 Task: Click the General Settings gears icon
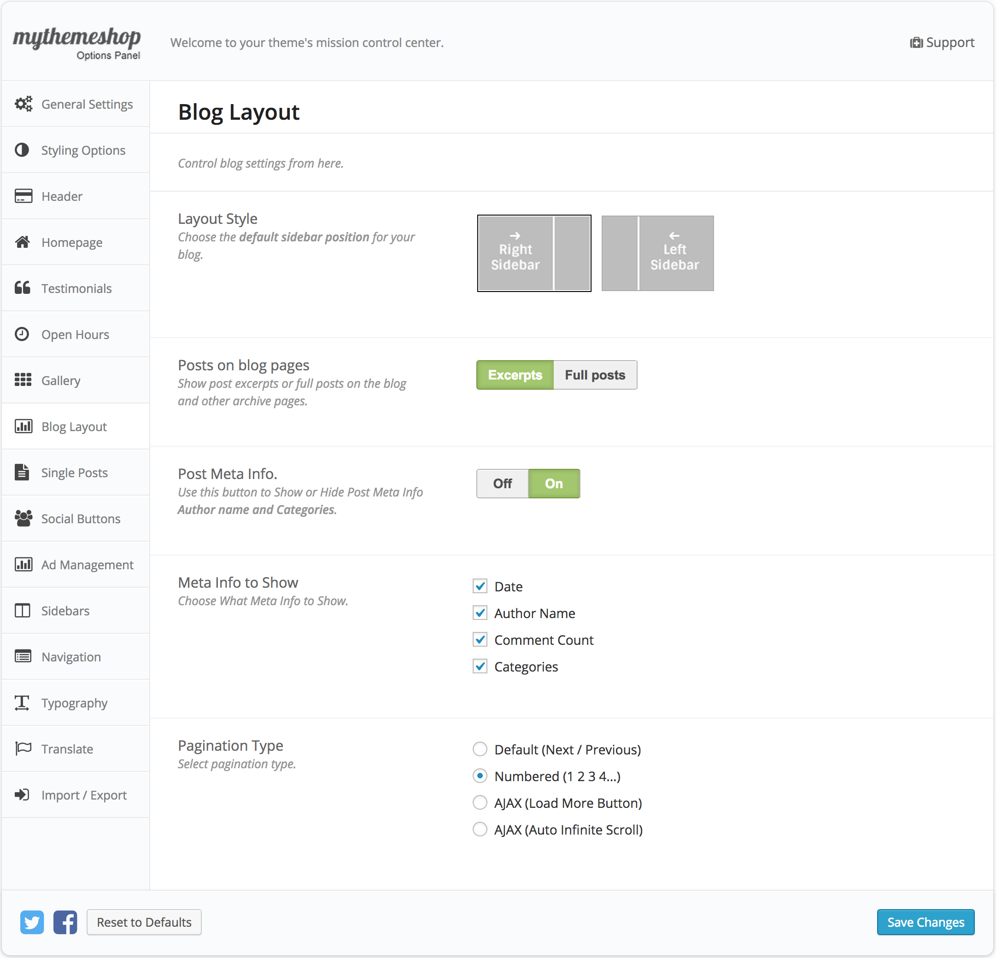coord(23,104)
